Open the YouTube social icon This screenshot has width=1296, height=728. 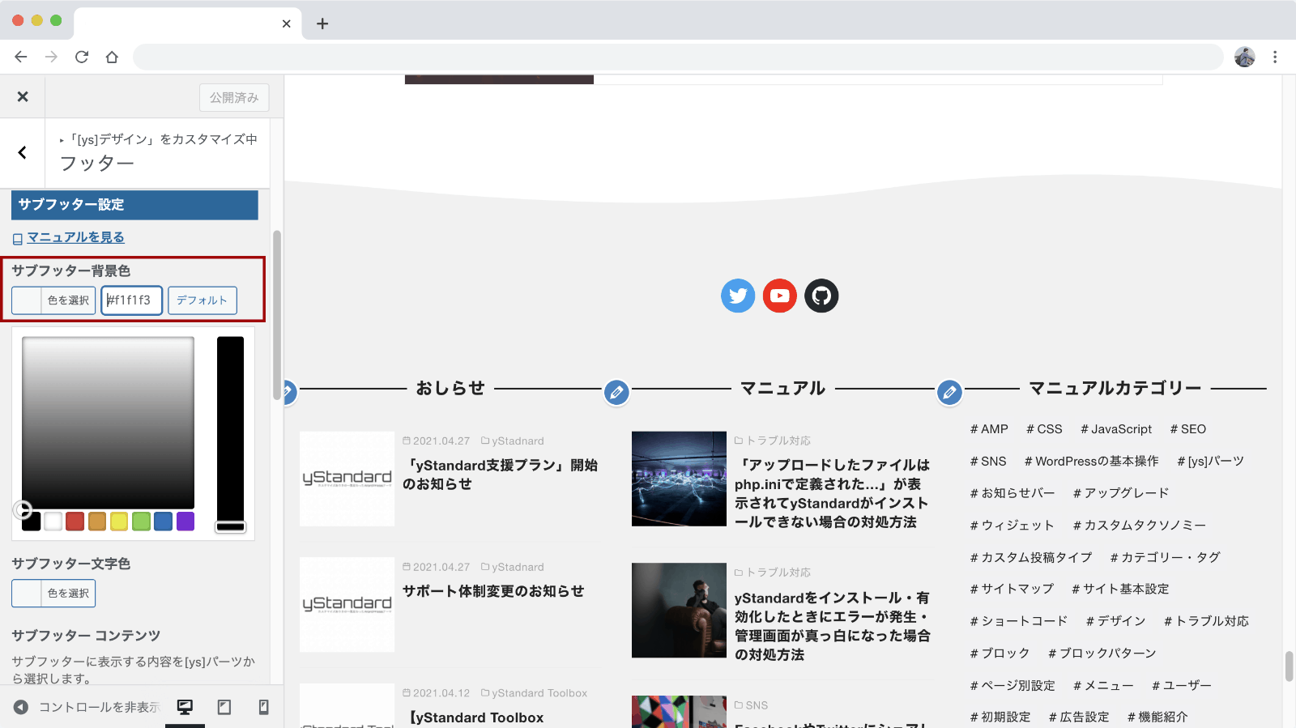pyautogui.click(x=780, y=296)
